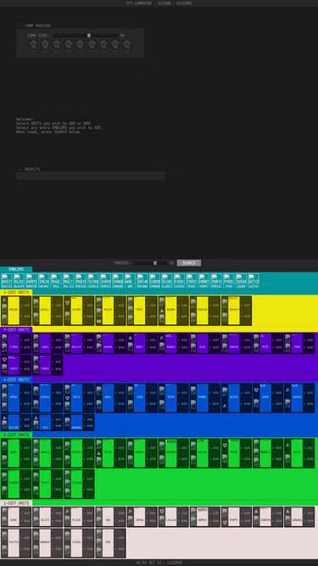Toggle ADD on the Swain unit card
Viewport: 318px width, 566px height.
tap(310, 392)
